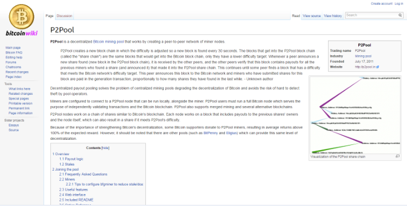
Task: Jump to 2 Joining the pool section
Action: click(x=65, y=169)
